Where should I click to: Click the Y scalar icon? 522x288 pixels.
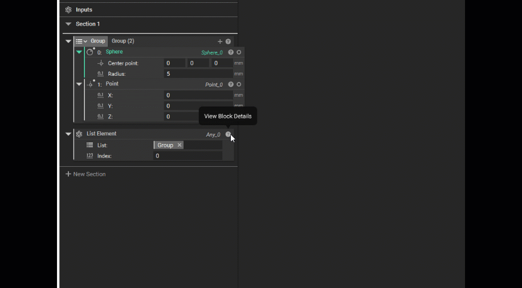coord(100,106)
